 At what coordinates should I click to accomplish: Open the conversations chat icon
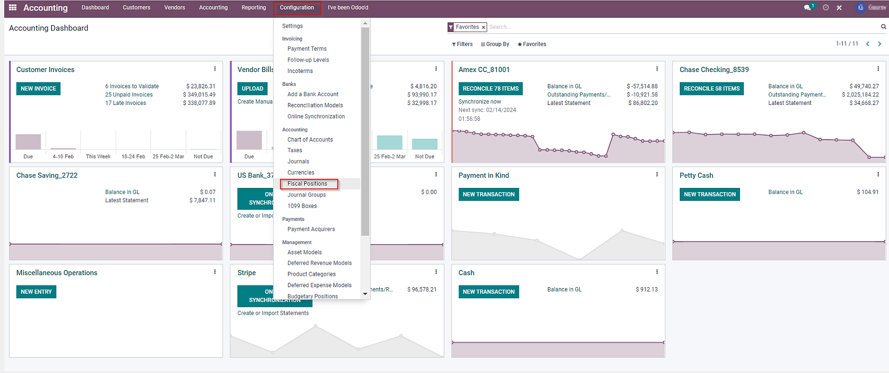(x=808, y=8)
